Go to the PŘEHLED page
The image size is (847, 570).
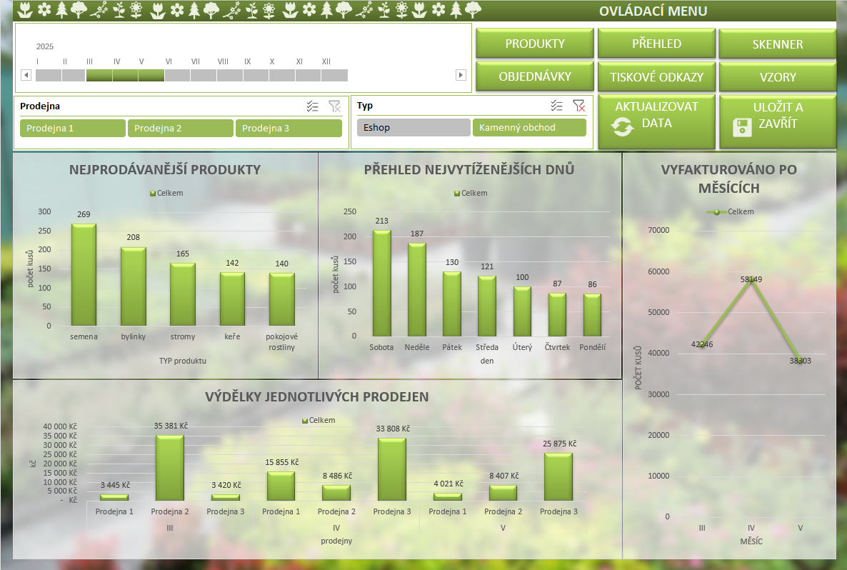[x=656, y=44]
